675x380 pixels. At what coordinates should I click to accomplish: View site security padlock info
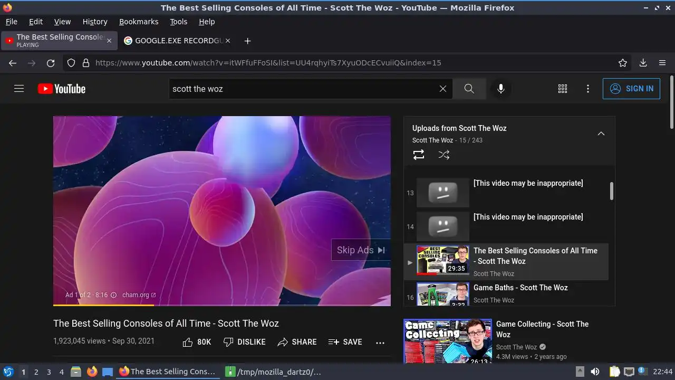(86, 63)
